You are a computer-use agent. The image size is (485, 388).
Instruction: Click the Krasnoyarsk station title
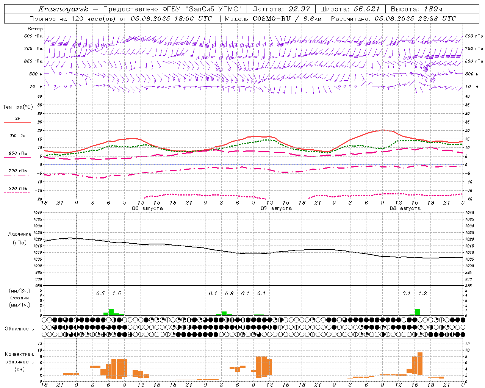click(x=63, y=9)
